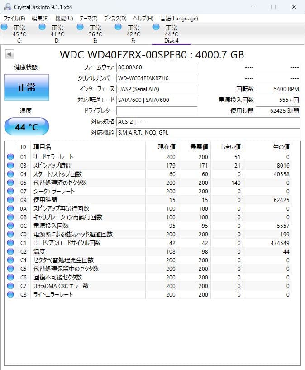The height and width of the screenshot is (370, 305).
Task: Select drive F: status orb at 42 °C
Action: point(118,27)
